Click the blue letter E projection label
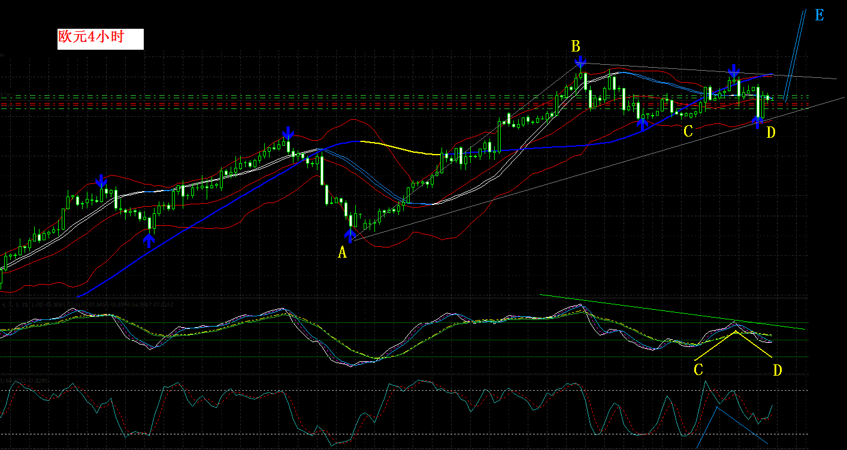 pyautogui.click(x=819, y=16)
